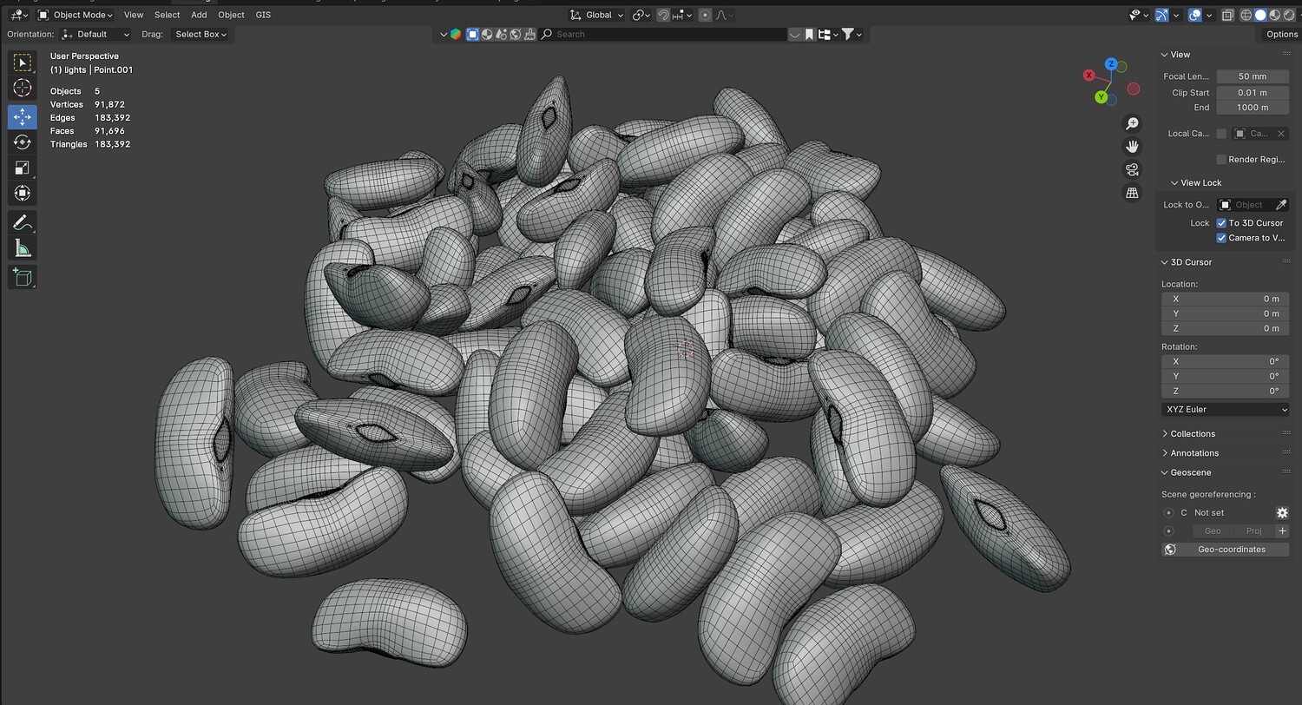Click the Geo button in georeferencing

pos(1213,530)
